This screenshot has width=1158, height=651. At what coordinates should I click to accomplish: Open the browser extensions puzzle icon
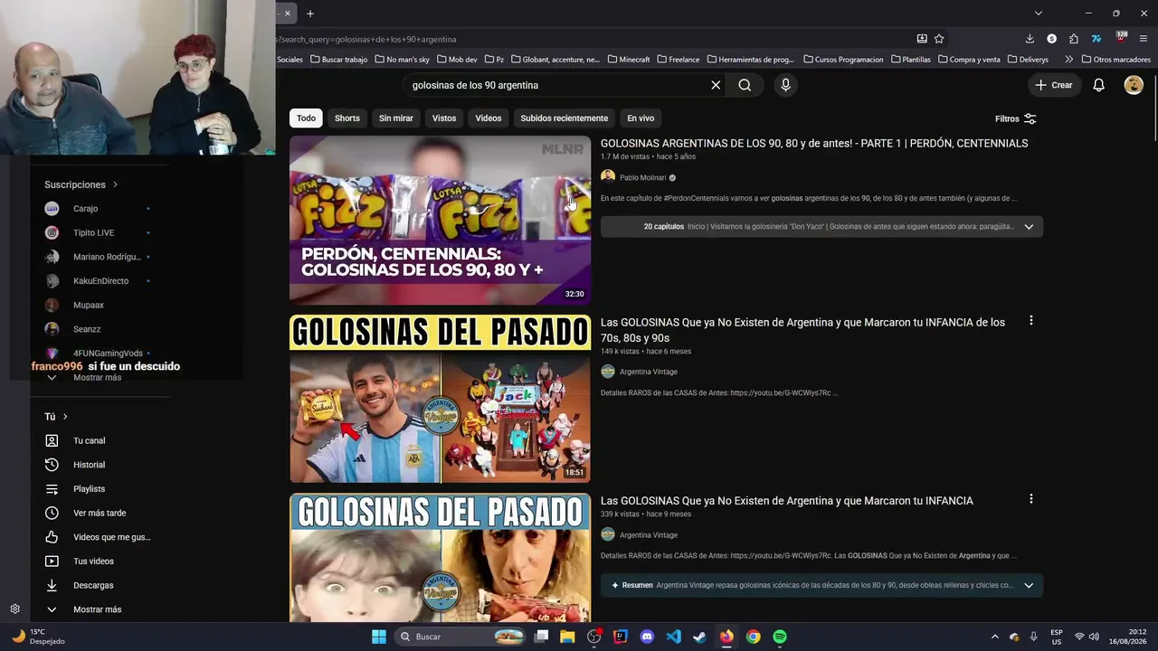click(x=1074, y=39)
